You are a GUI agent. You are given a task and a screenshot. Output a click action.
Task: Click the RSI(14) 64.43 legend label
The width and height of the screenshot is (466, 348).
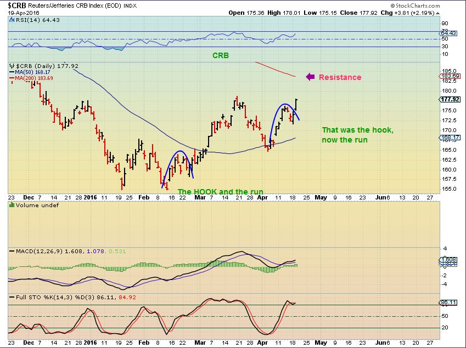click(37, 20)
